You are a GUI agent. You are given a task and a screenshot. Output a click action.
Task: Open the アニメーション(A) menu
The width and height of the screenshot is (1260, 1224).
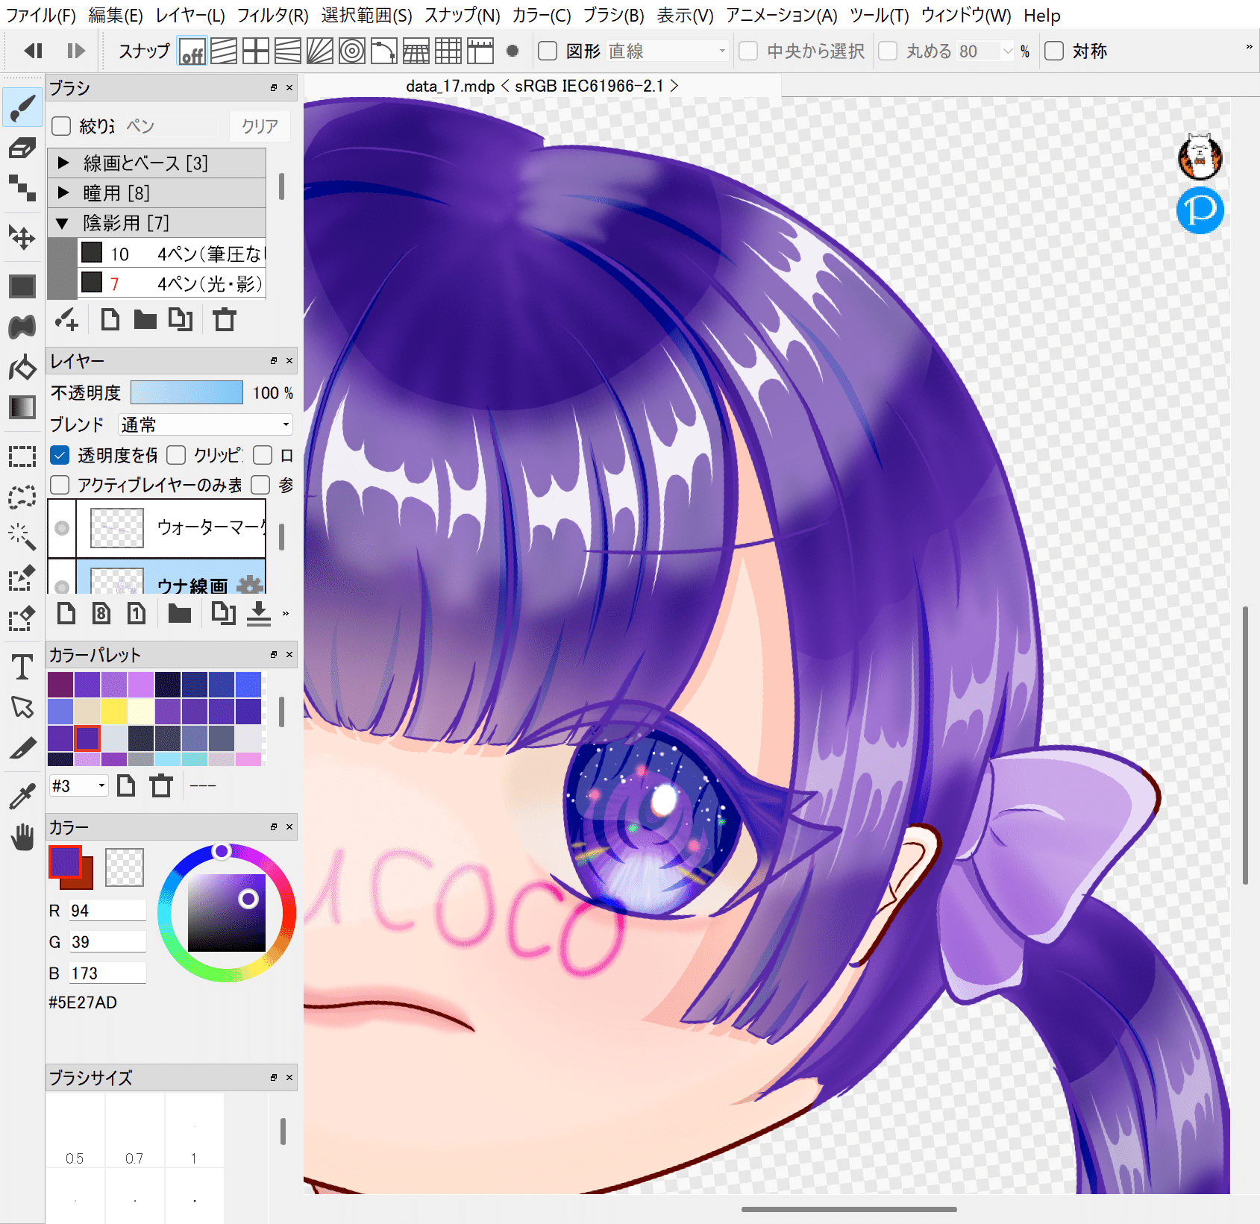click(781, 15)
